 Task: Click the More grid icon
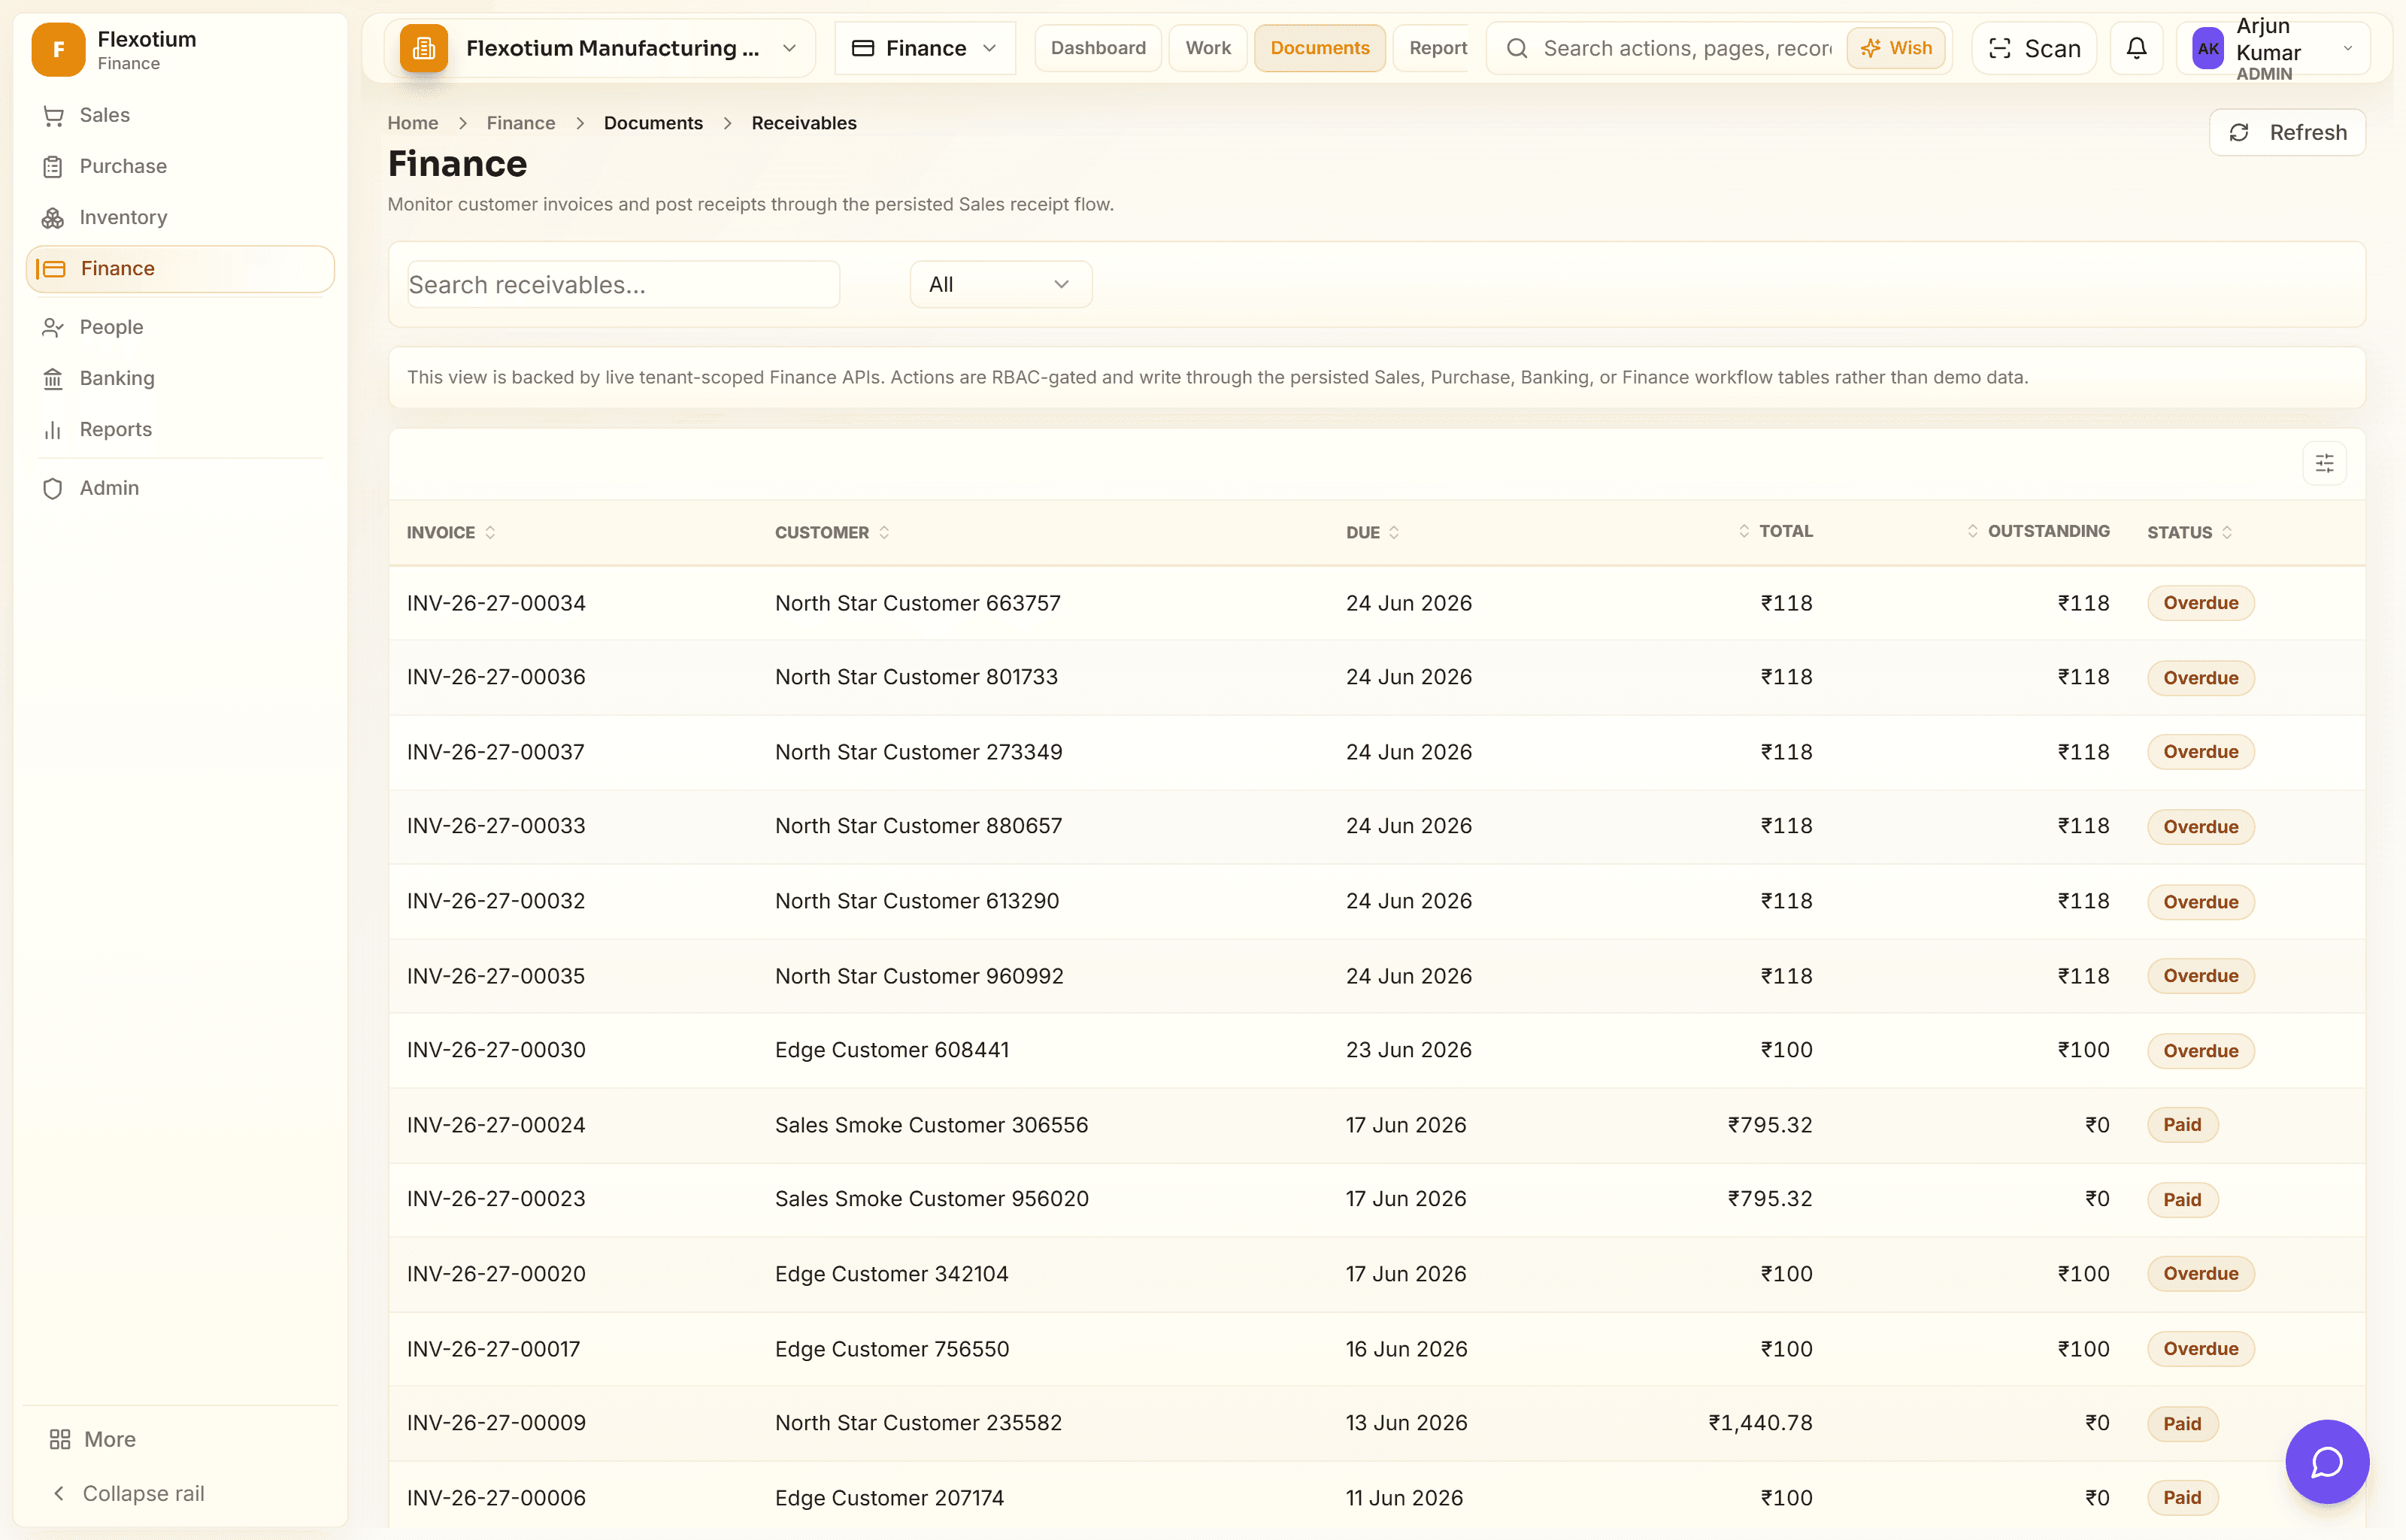click(x=60, y=1439)
